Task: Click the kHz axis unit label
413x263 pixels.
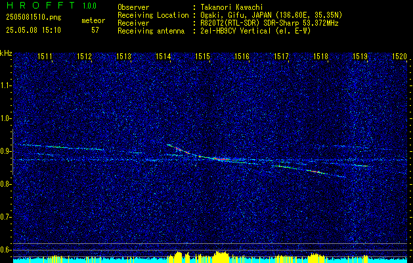Action: coord(6,53)
